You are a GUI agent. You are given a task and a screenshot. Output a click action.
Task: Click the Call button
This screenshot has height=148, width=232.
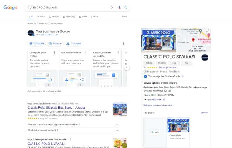click(x=187, y=63)
